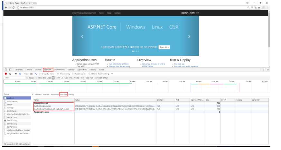
Task: Select banner1.svg request row
Action: coord(17,117)
